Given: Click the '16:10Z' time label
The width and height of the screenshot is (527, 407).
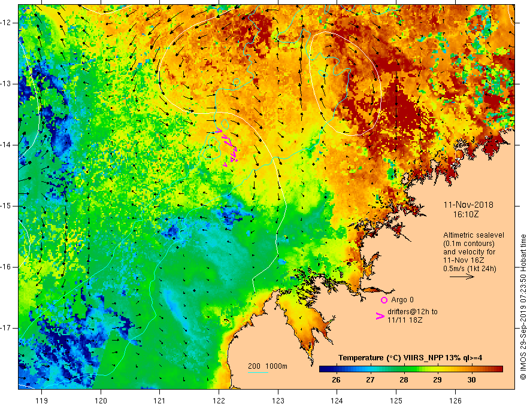Looking at the screenshot, I should 465,214.
